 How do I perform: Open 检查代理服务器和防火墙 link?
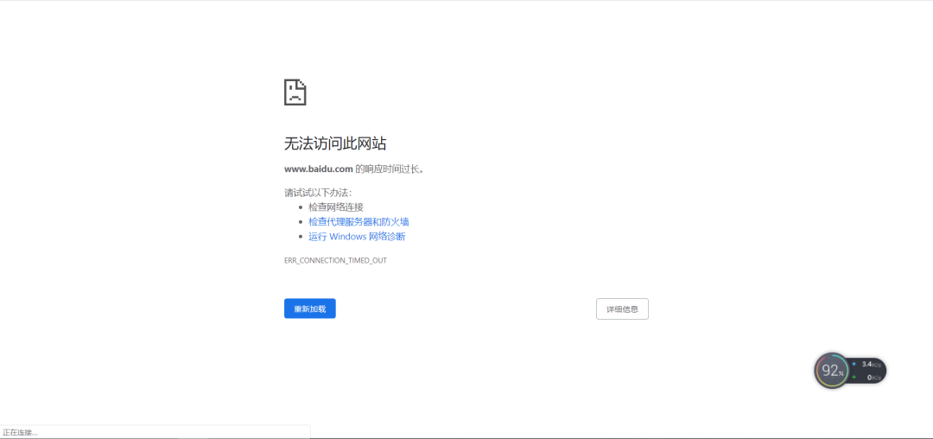tap(359, 222)
